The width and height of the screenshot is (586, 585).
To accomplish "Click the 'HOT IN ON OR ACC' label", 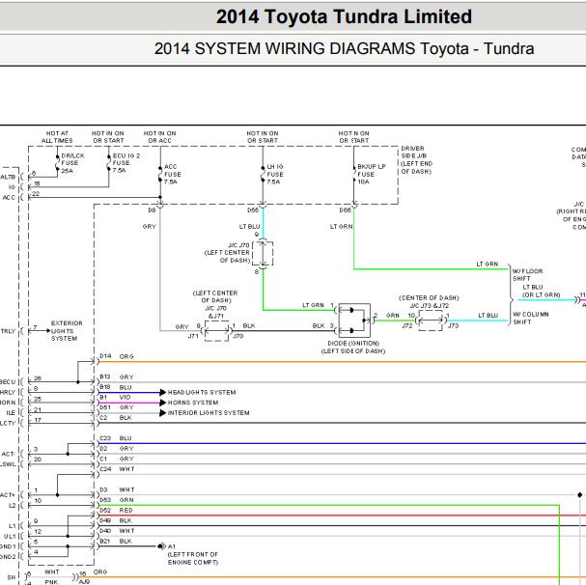I will coord(159,137).
